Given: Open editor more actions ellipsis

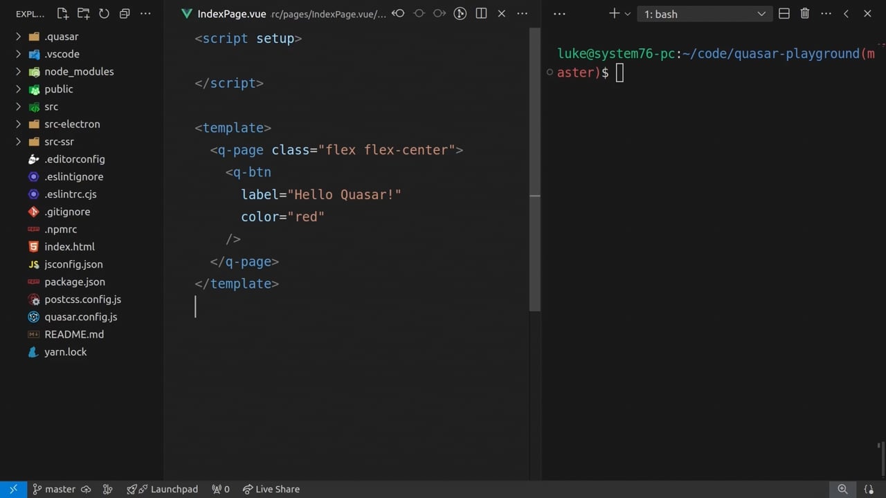Looking at the screenshot, I should pos(523,14).
